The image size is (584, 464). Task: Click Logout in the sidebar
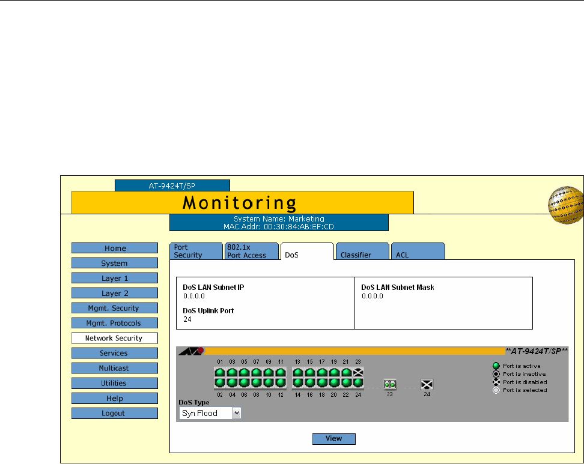[115, 413]
